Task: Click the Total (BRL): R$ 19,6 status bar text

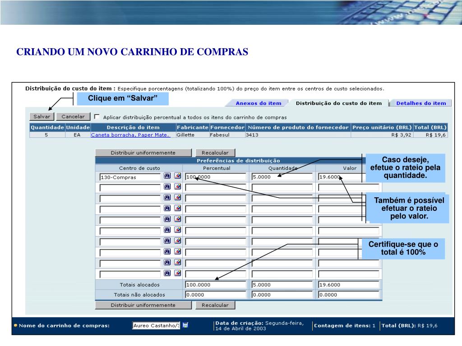Action: point(409,325)
